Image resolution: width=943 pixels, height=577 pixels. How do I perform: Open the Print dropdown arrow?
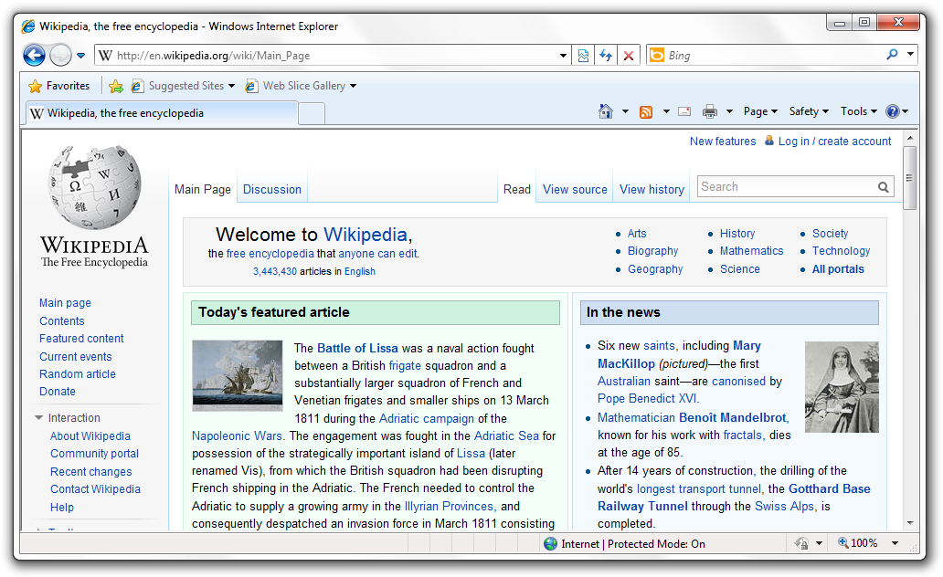pos(729,111)
